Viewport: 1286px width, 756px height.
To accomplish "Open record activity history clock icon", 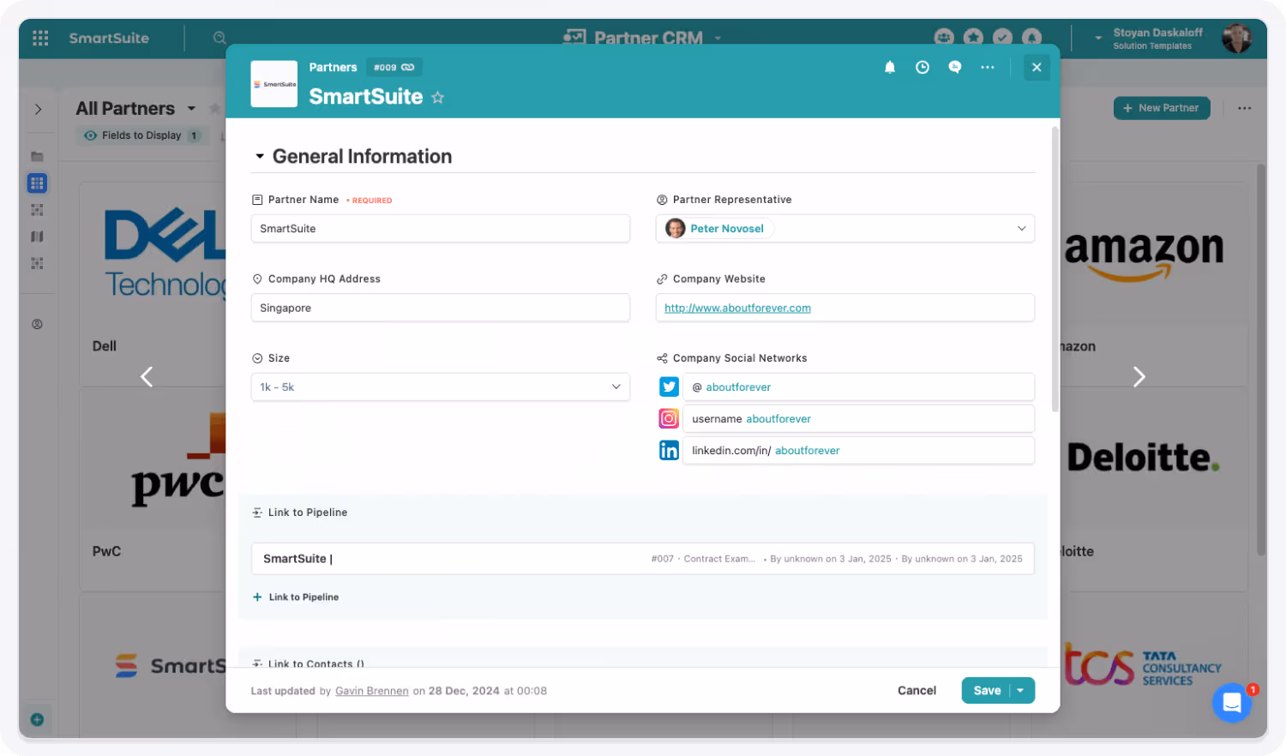I will click(x=922, y=67).
